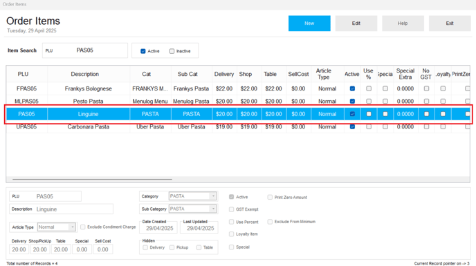Enable the Inactive filter checkbox
476x266 pixels.
point(172,51)
